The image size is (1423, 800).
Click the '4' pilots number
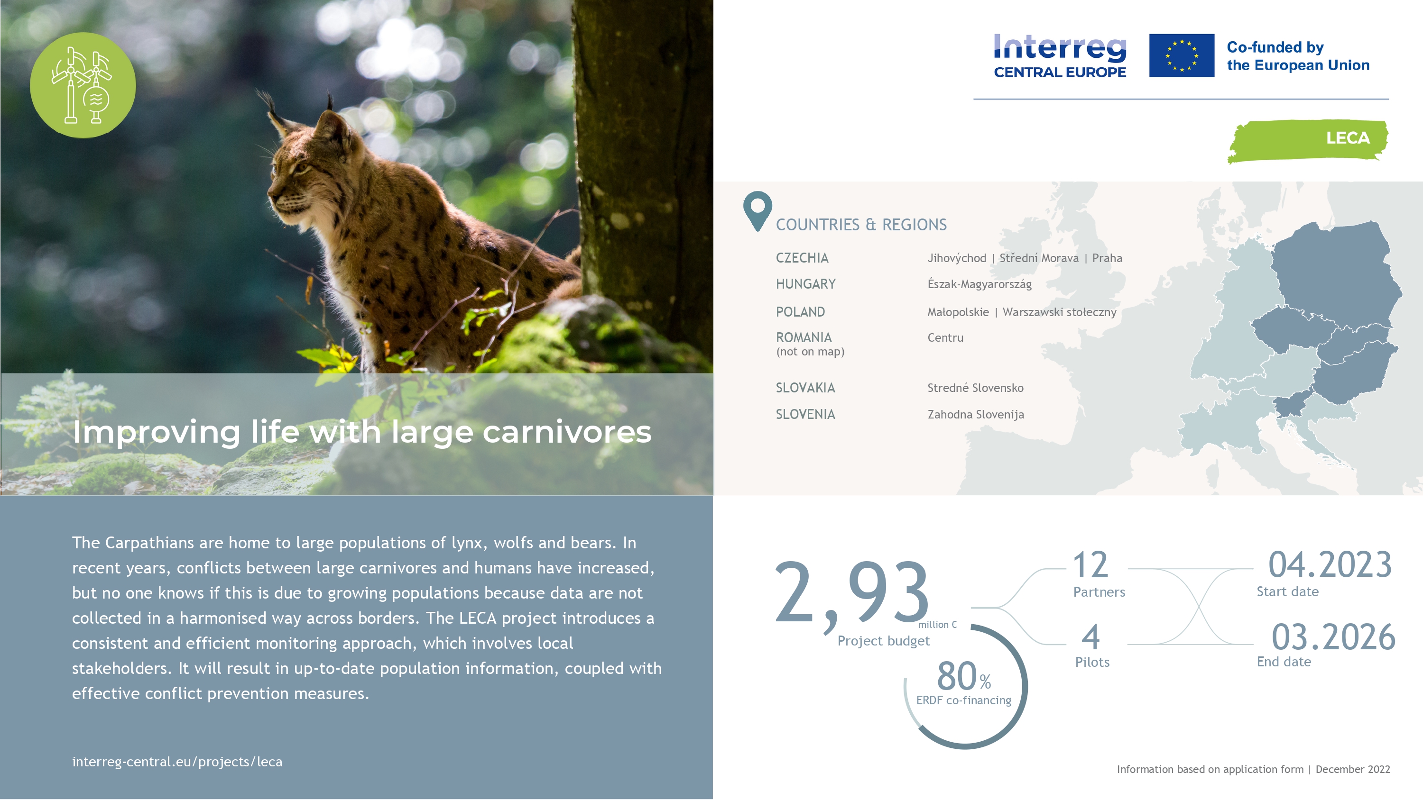1090,637
